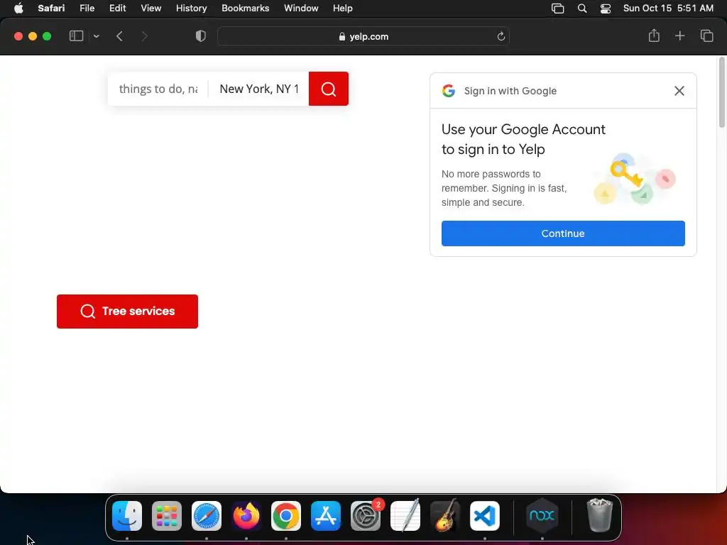Screen dimensions: 727x545
Task: Click 'Use your Google Account' heading
Action: click(x=523, y=139)
